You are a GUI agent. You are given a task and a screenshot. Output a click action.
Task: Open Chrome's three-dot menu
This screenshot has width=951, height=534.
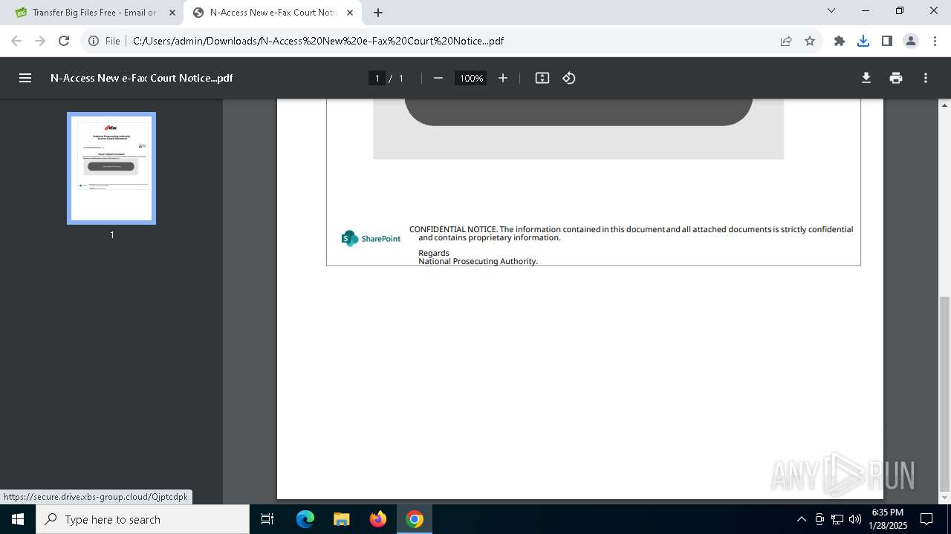(935, 41)
